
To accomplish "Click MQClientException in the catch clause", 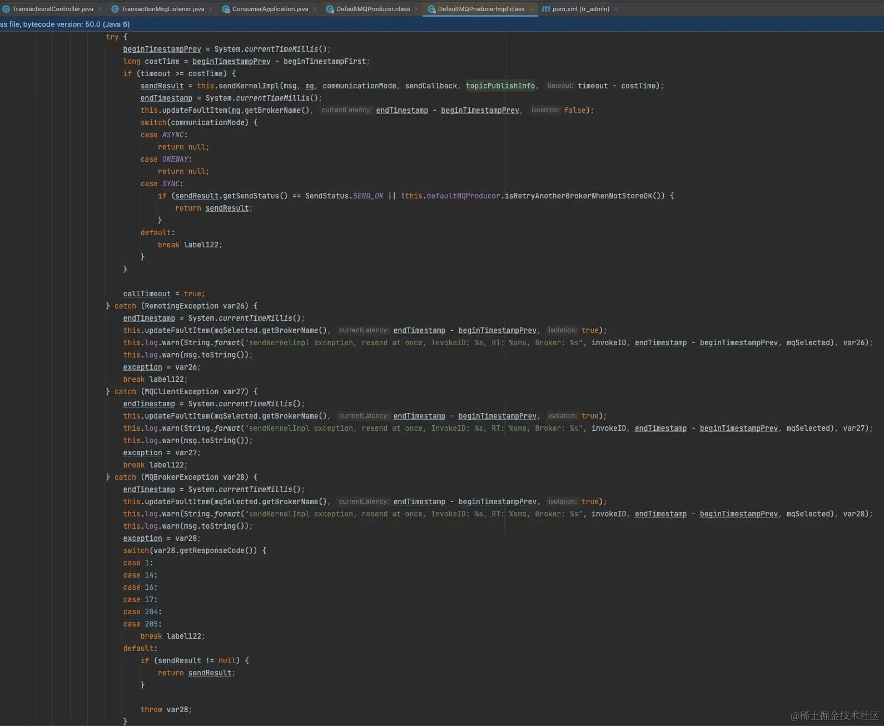I will (x=182, y=391).
